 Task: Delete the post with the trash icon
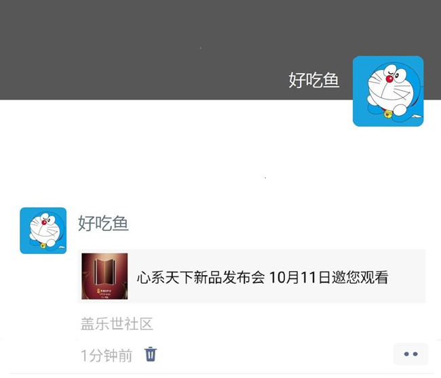click(151, 354)
